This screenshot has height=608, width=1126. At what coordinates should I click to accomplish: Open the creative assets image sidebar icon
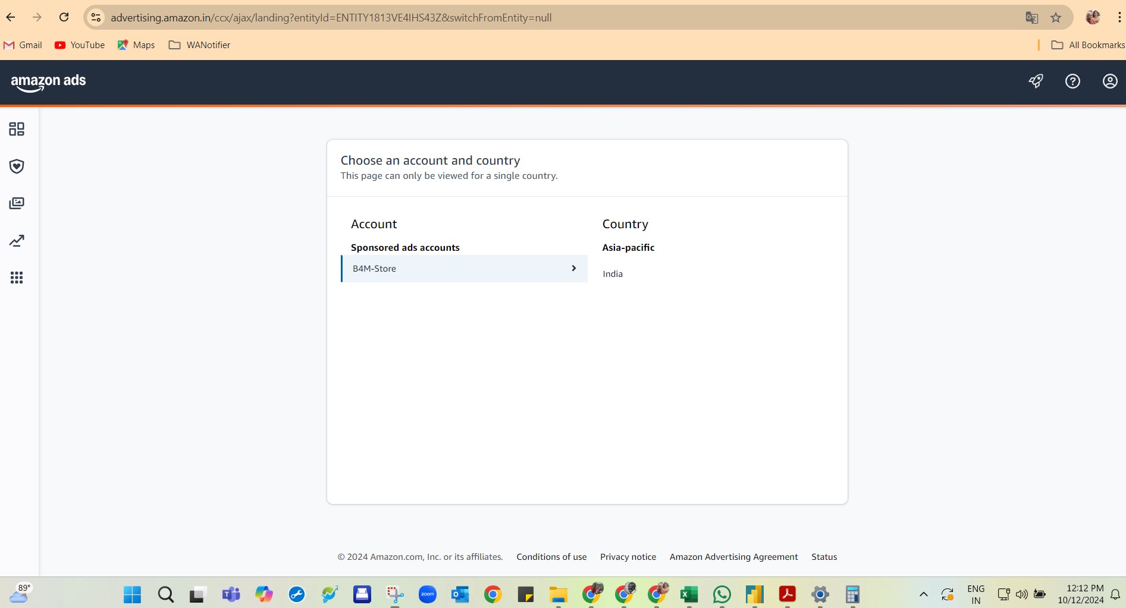pos(17,203)
